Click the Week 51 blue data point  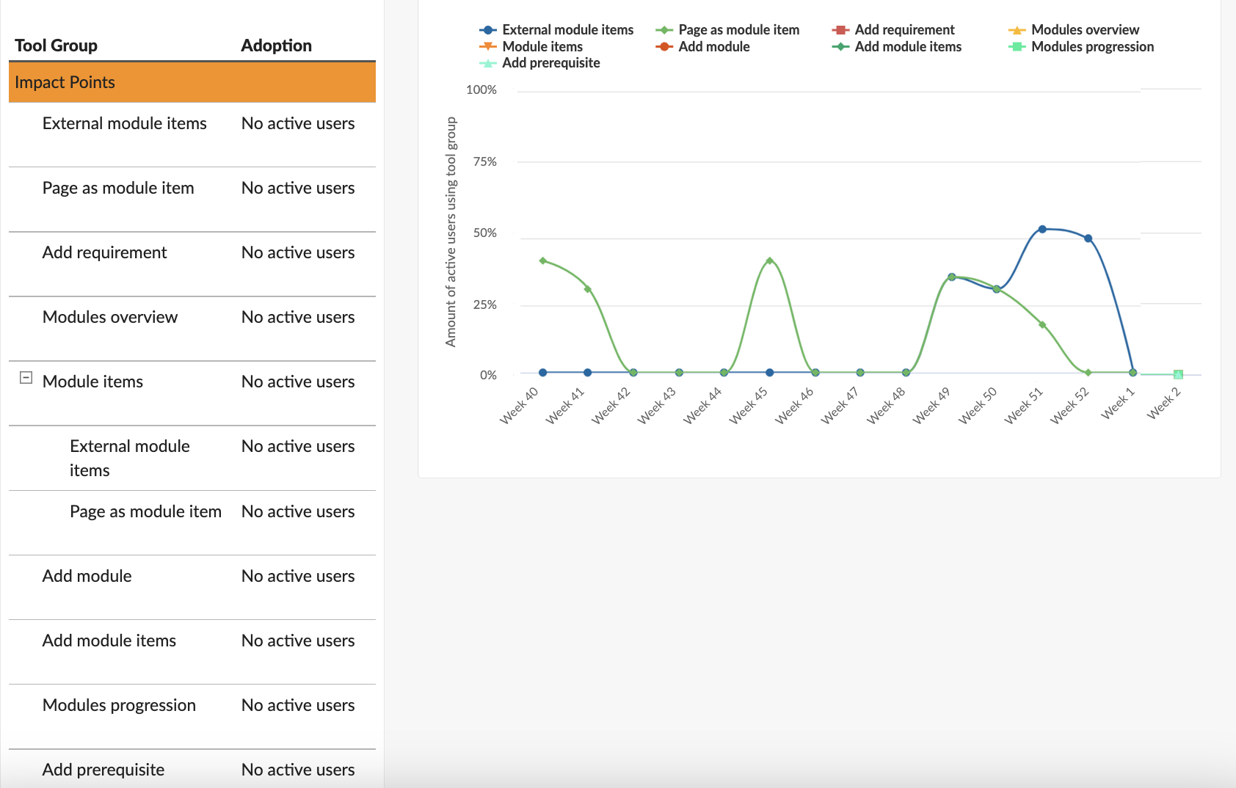[1042, 229]
